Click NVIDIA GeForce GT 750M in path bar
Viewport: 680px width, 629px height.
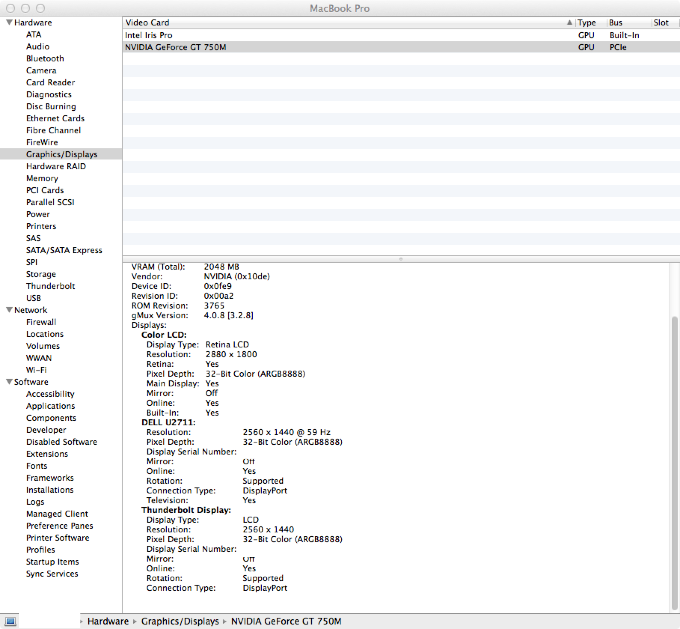[x=286, y=622]
